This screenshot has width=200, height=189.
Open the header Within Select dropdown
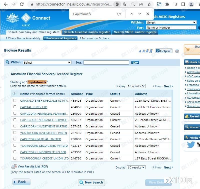tap(171, 22)
